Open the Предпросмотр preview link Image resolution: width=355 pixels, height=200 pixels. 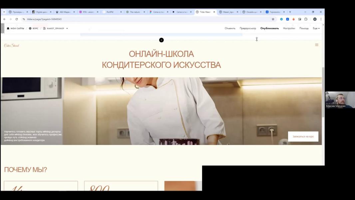pyautogui.click(x=248, y=28)
